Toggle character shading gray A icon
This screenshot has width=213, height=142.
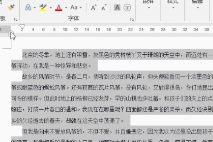[x=117, y=7]
